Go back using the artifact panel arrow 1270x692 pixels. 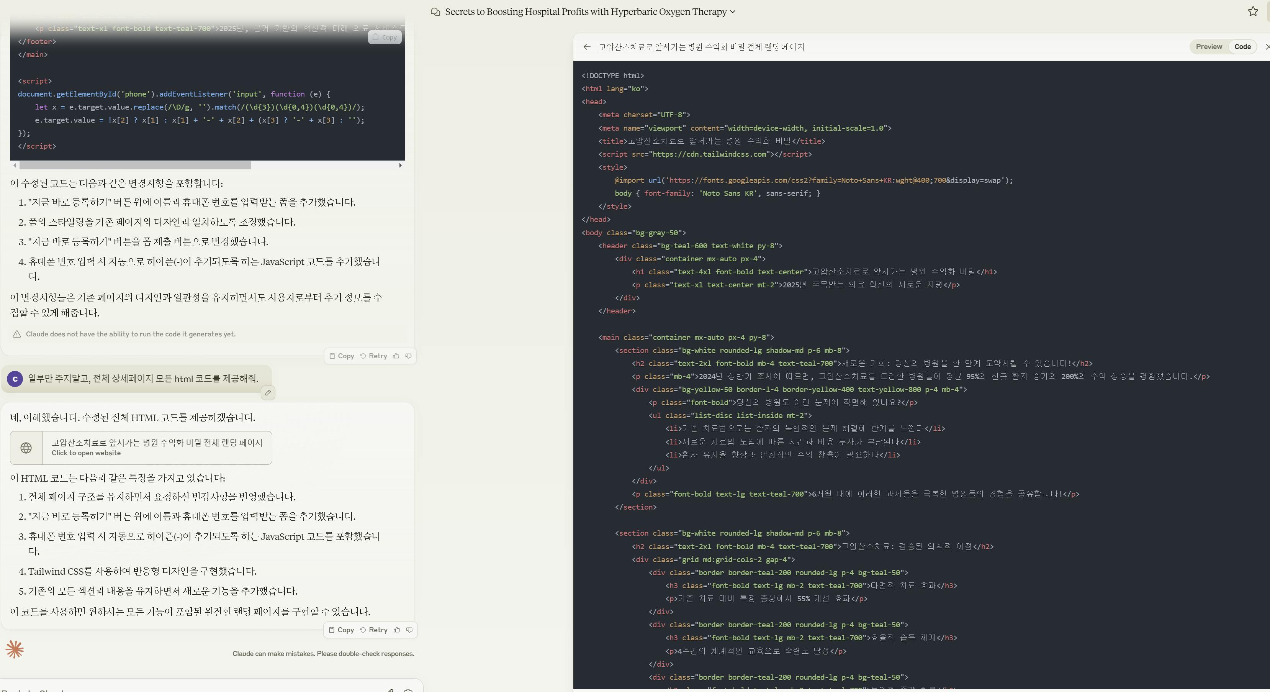pyautogui.click(x=587, y=47)
